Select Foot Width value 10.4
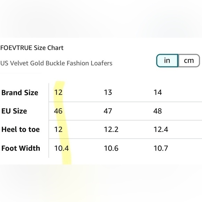The image size is (202, 202). pyautogui.click(x=61, y=148)
